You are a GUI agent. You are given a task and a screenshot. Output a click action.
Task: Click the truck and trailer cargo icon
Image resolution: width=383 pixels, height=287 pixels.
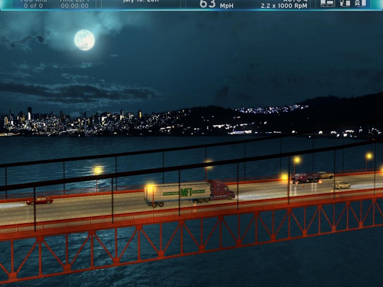(x=327, y=3)
